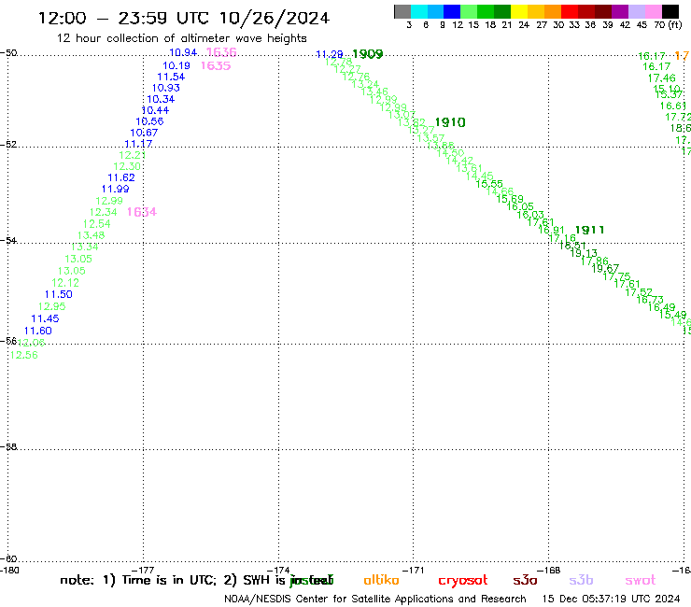This screenshot has height=607, width=691.
Task: Click the 's3a' satellite legend label
Action: pyautogui.click(x=525, y=581)
